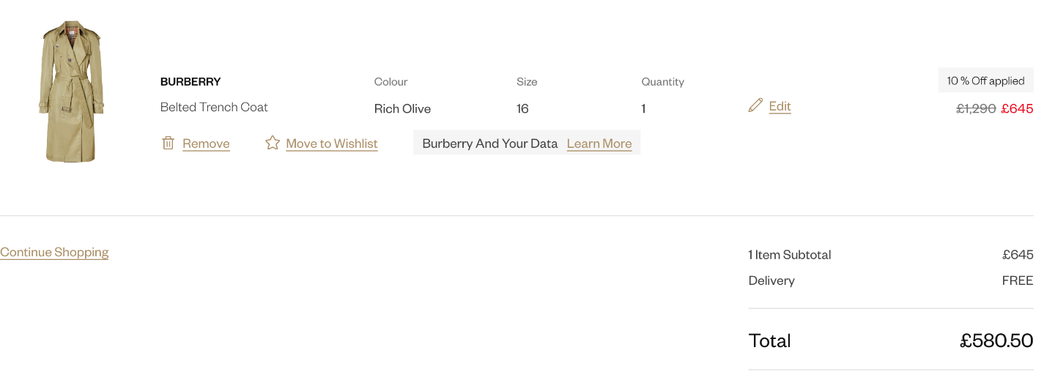Click the red £645 sale price
Image resolution: width=1055 pixels, height=372 pixels.
pos(1017,108)
